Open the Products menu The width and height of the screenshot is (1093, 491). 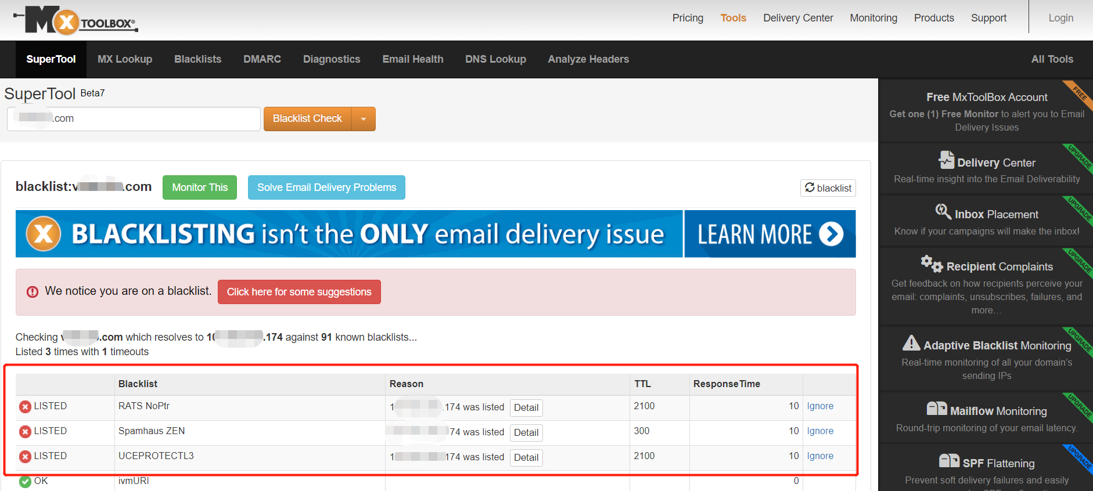pyautogui.click(x=934, y=18)
